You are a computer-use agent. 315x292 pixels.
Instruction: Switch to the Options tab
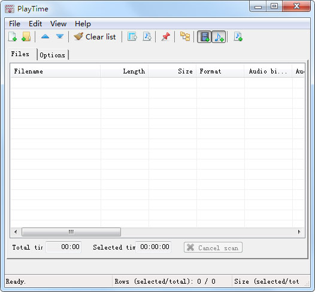(x=53, y=55)
